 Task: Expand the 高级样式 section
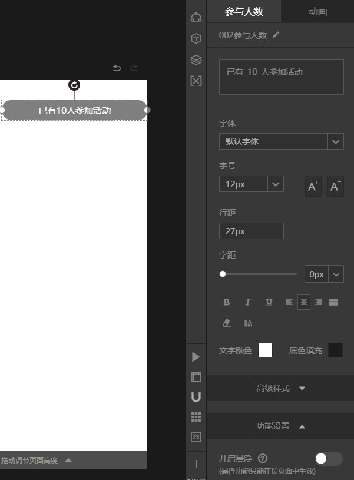pos(280,388)
